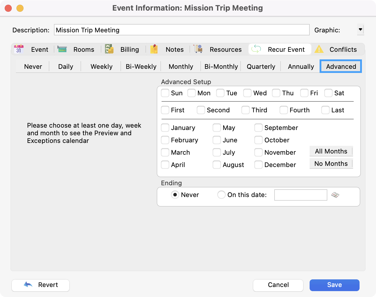
Task: Select the 'On this date' radio button
Action: tap(221, 195)
